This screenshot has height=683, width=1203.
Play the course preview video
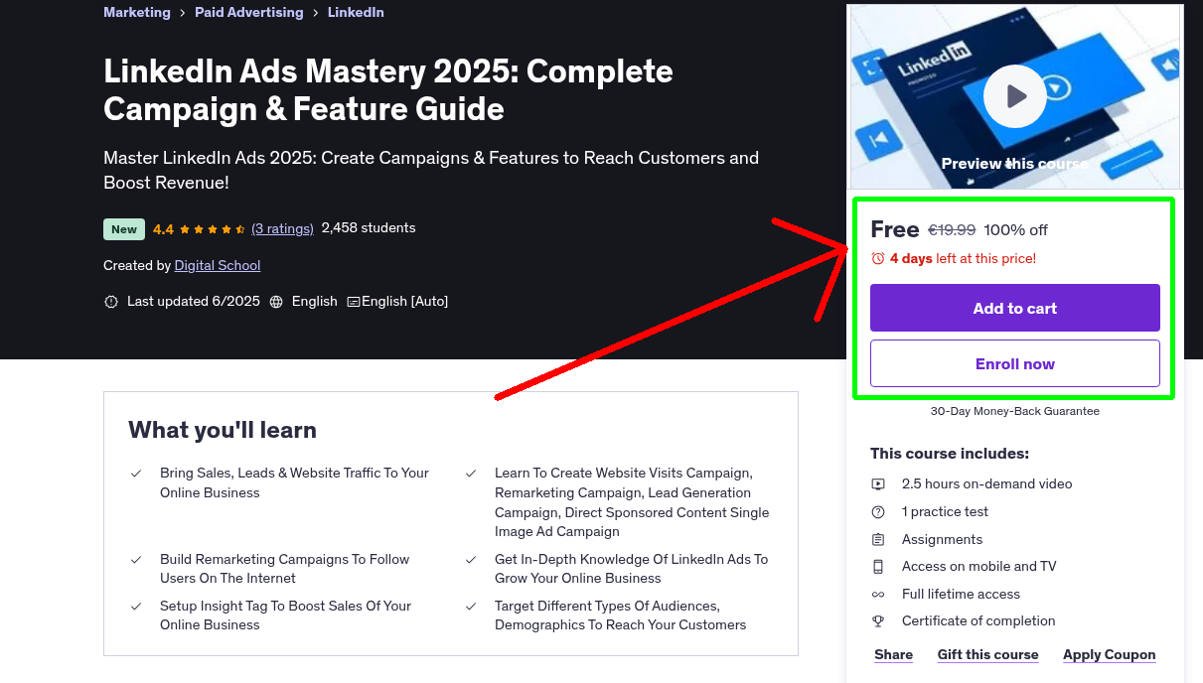tap(1014, 96)
